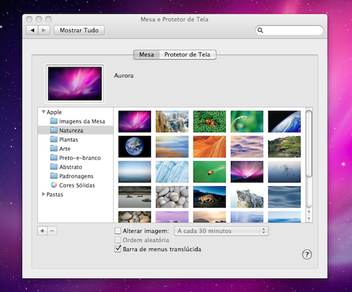Choose the snow leopard wallpaper thumbnail
The width and height of the screenshot is (352, 292).
click(247, 197)
